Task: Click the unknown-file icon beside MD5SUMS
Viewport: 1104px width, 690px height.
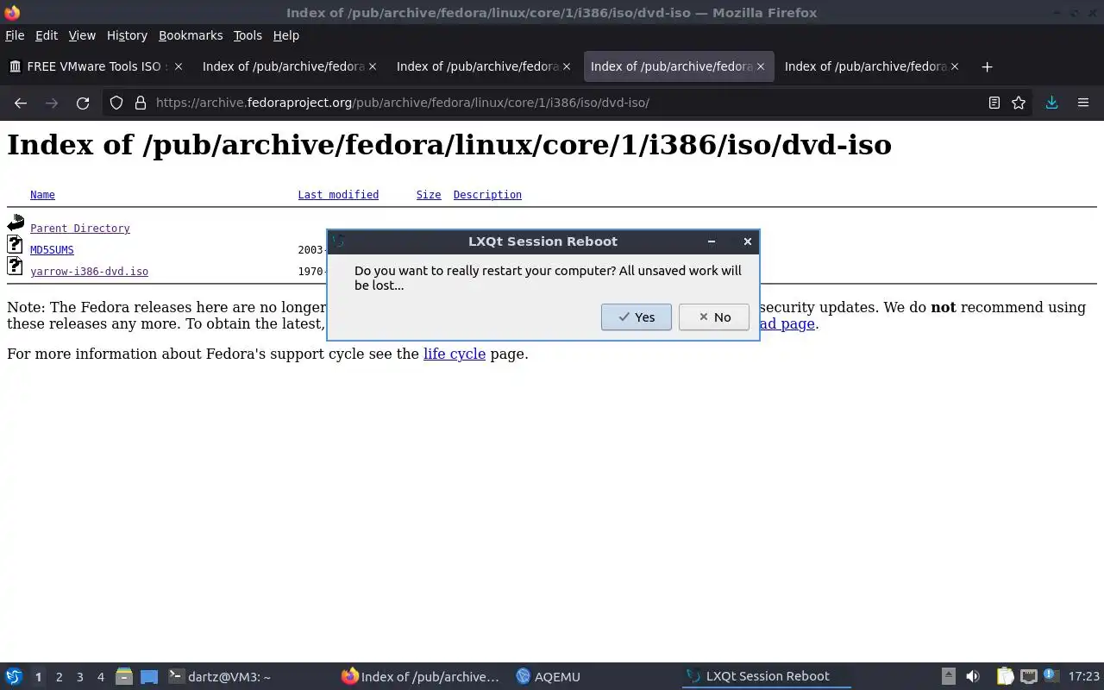Action: [x=15, y=244]
